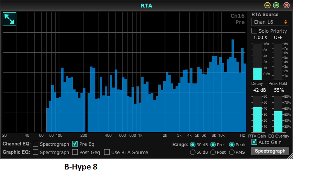Select the 30 dB range radio button
The width and height of the screenshot is (318, 183).
[193, 145]
